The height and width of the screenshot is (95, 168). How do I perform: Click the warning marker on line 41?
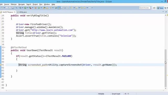(x=1, y=65)
